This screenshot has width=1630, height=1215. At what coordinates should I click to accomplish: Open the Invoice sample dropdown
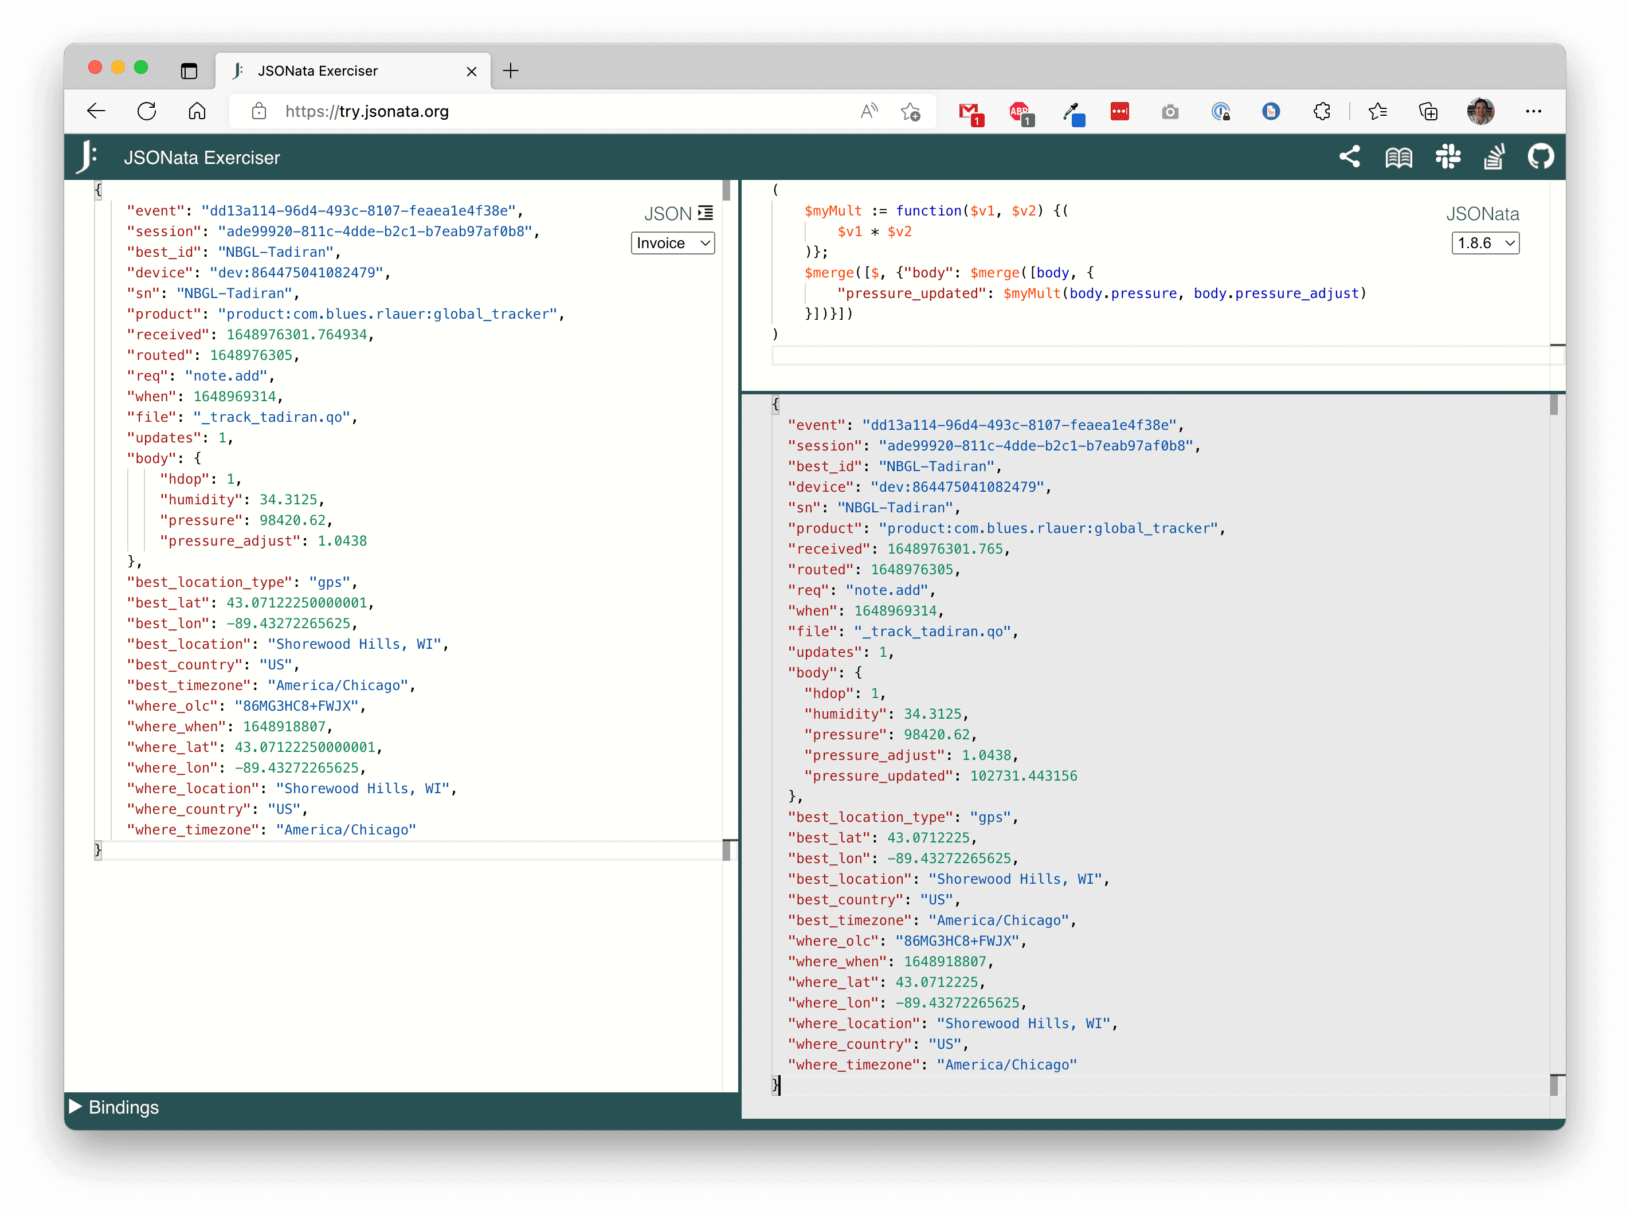click(x=672, y=242)
